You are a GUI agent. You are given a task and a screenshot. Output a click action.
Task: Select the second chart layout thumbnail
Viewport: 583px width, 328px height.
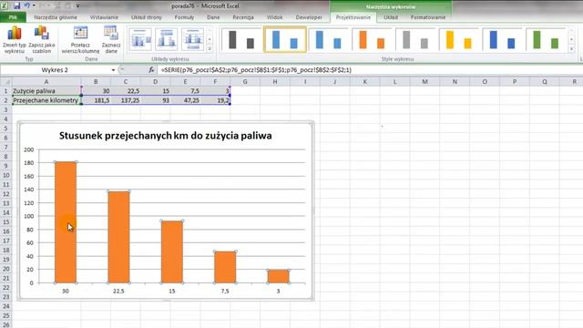tap(166, 39)
